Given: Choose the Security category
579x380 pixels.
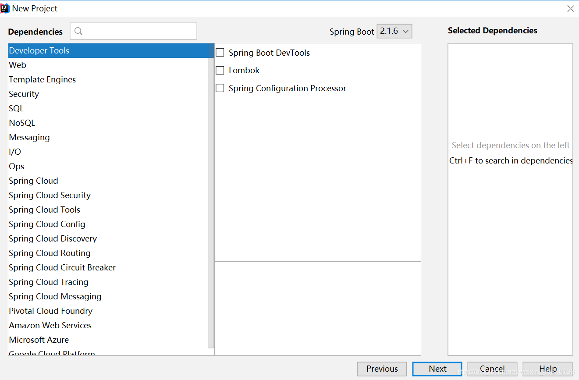Looking at the screenshot, I should [x=108, y=94].
